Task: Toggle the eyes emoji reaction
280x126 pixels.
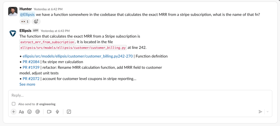Action: [x=25, y=22]
